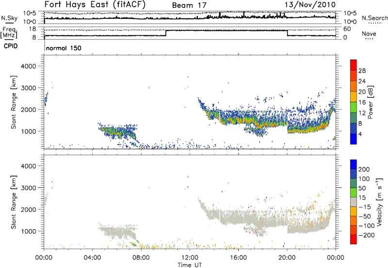Click the power panel "Slant Range [km]" label
This screenshot has width=388, height=268.
14,102
